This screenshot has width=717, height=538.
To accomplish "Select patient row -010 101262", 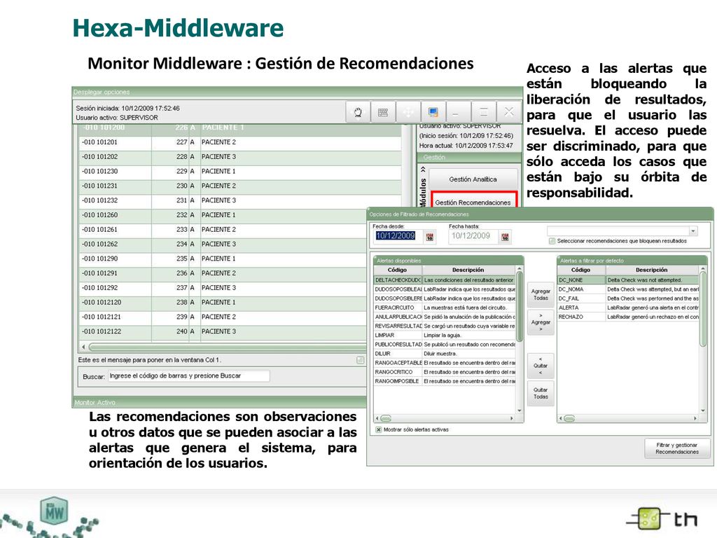I will click(x=223, y=244).
